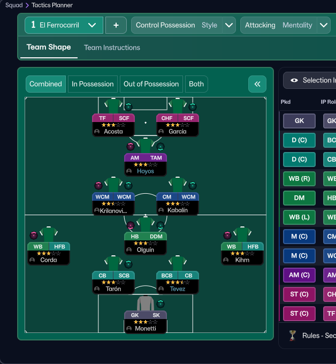The height and width of the screenshot is (364, 336).
Task: Click the teal instruction icon beside Acosta's shirt
Action: [x=128, y=107]
